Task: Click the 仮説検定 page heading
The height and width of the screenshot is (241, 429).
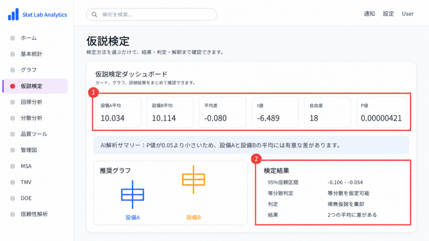Action: [108, 41]
